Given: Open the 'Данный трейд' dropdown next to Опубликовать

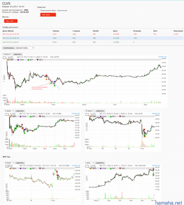Looking at the screenshot, I should [25, 48].
